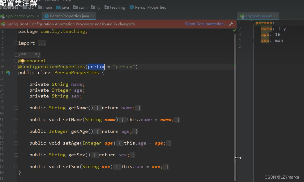This screenshot has height=182, width=304.
Task: Select the PersonProperties.java tab
Action: [x=69, y=16]
